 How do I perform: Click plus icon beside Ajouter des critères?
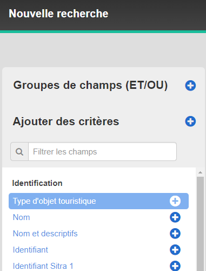point(190,121)
